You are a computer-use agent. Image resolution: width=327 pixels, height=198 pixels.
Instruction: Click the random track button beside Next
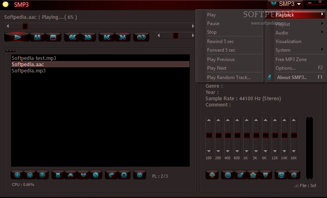[x=141, y=37]
